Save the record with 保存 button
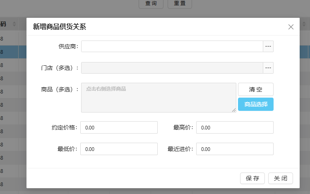The width and height of the screenshot is (310, 194). click(x=252, y=178)
